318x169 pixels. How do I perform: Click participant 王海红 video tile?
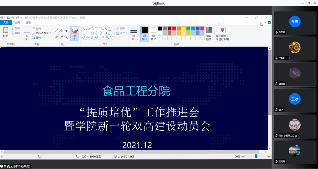[295, 152]
